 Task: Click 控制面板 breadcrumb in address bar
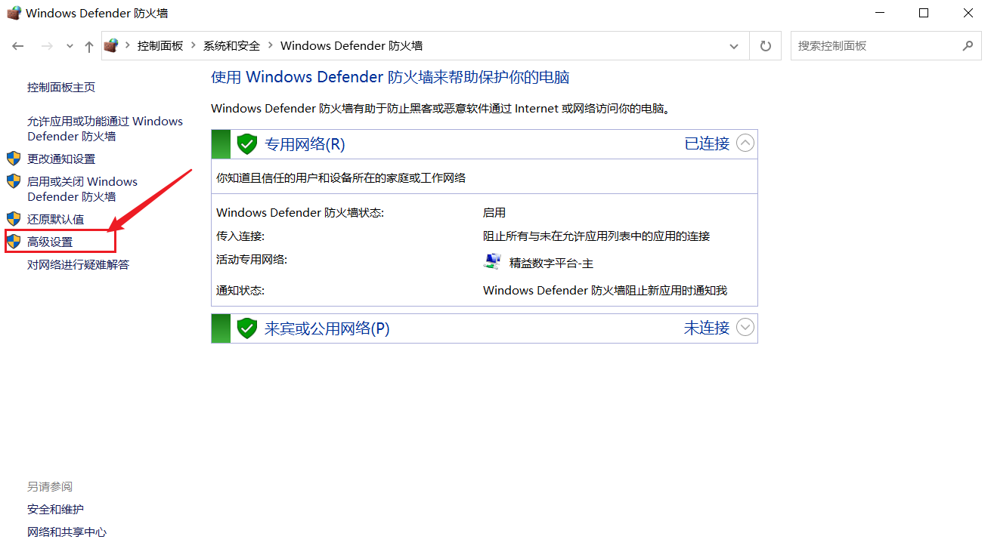(160, 46)
